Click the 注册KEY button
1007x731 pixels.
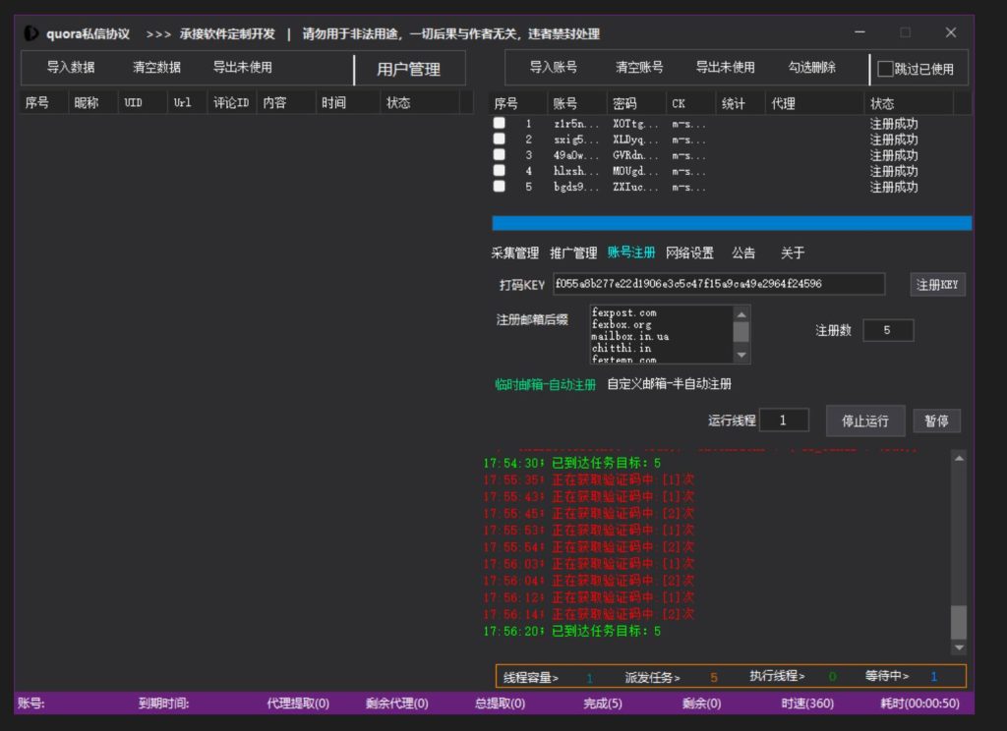[937, 285]
